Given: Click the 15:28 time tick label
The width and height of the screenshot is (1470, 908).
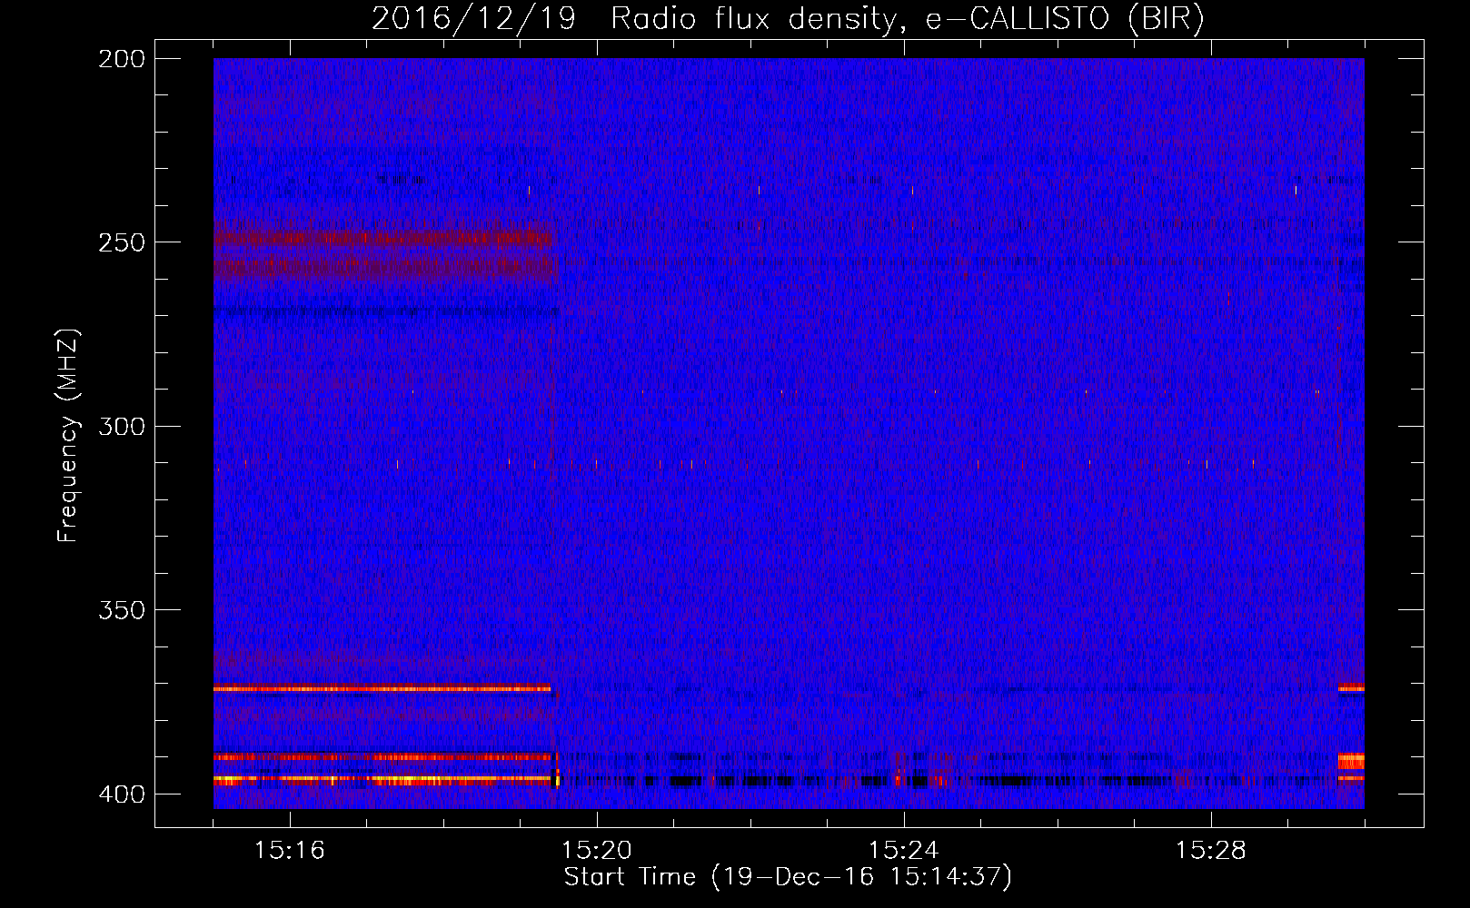Looking at the screenshot, I should [x=1210, y=851].
